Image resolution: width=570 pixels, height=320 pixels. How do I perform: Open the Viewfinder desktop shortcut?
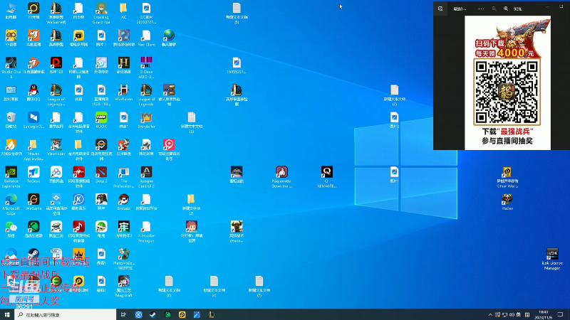(x=56, y=147)
